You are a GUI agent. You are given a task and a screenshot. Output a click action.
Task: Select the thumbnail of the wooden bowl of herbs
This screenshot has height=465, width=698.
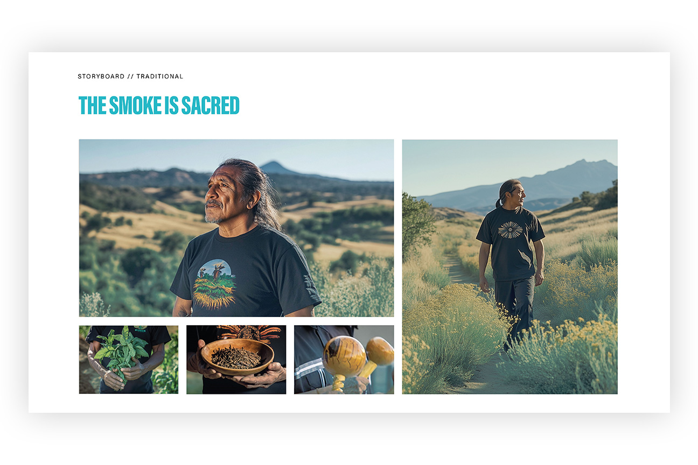click(236, 360)
